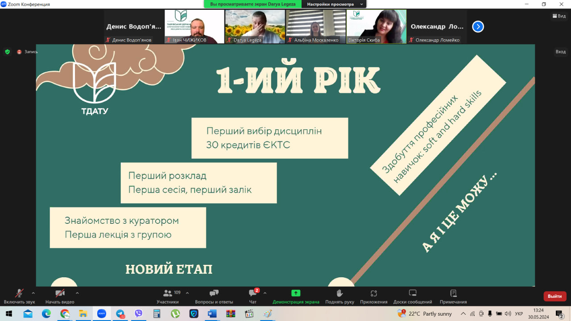Open the Приложения apps panel
The width and height of the screenshot is (571, 321).
click(x=374, y=296)
